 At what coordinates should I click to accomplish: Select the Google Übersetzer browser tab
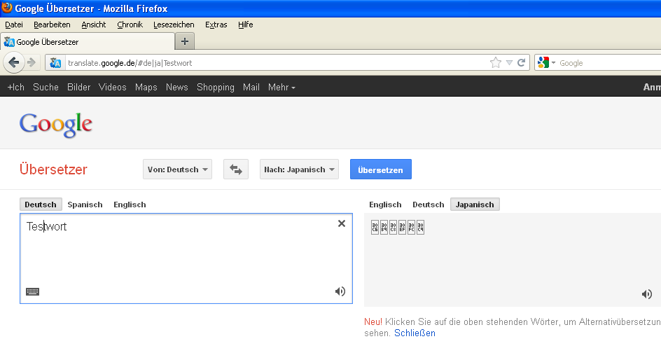pyautogui.click(x=88, y=42)
